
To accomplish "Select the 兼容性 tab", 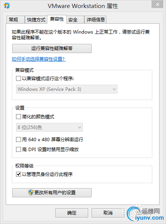I will tap(57, 19).
